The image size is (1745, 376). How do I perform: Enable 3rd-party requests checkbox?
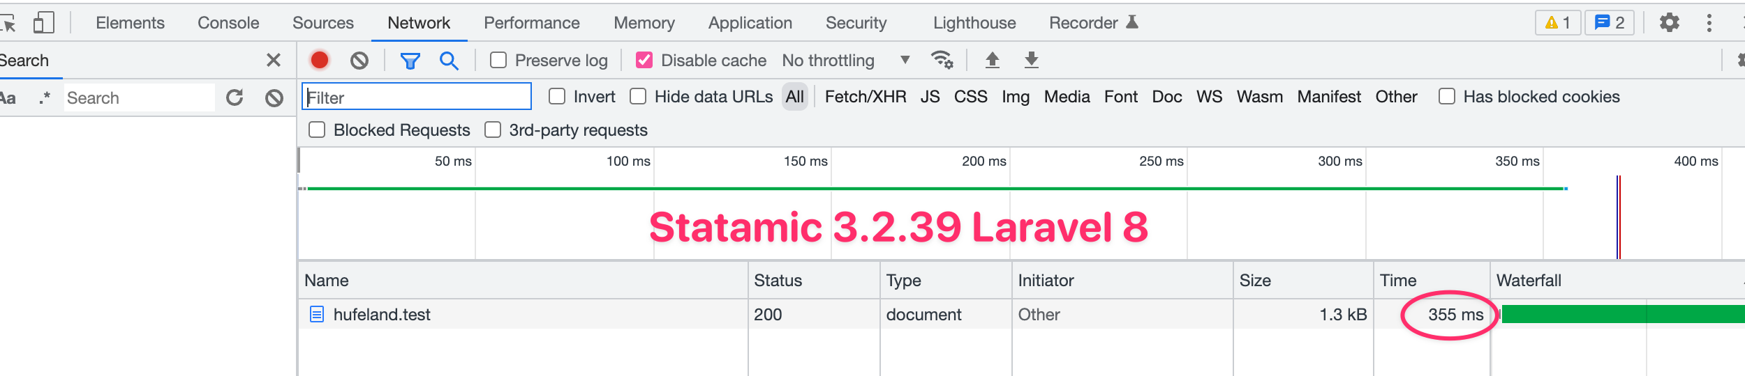(x=493, y=130)
